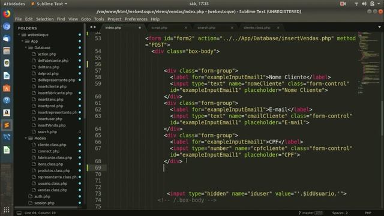Open the Help dock icon
384x216 pixels.
click(7, 100)
